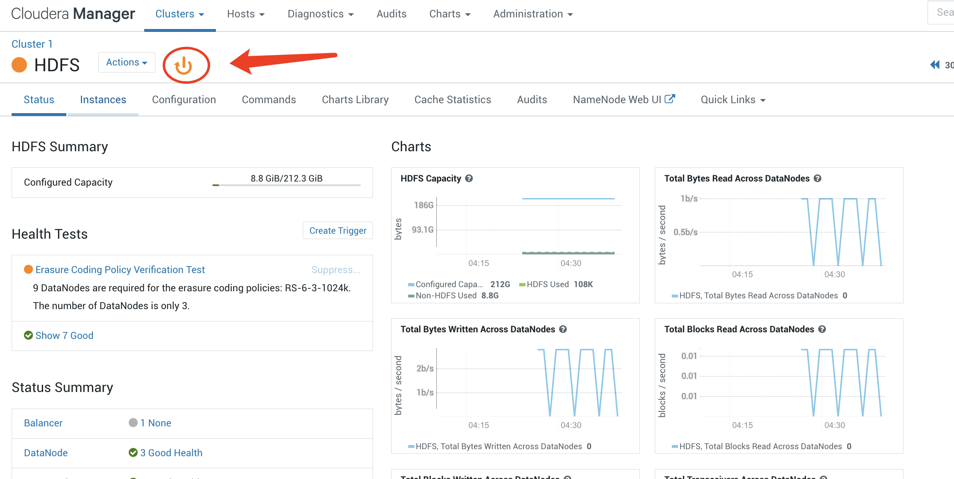Open Total Bytes Written Across DataNodes chart title
954x479 pixels.
tap(477, 329)
